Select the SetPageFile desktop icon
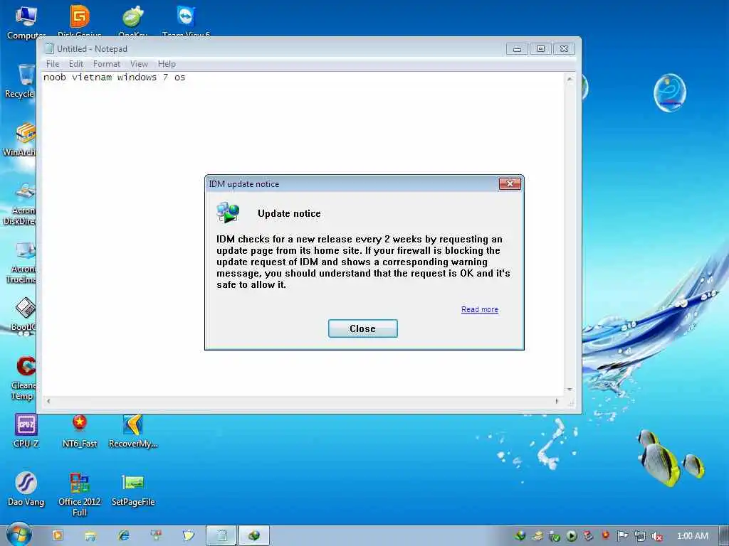 coord(133,489)
